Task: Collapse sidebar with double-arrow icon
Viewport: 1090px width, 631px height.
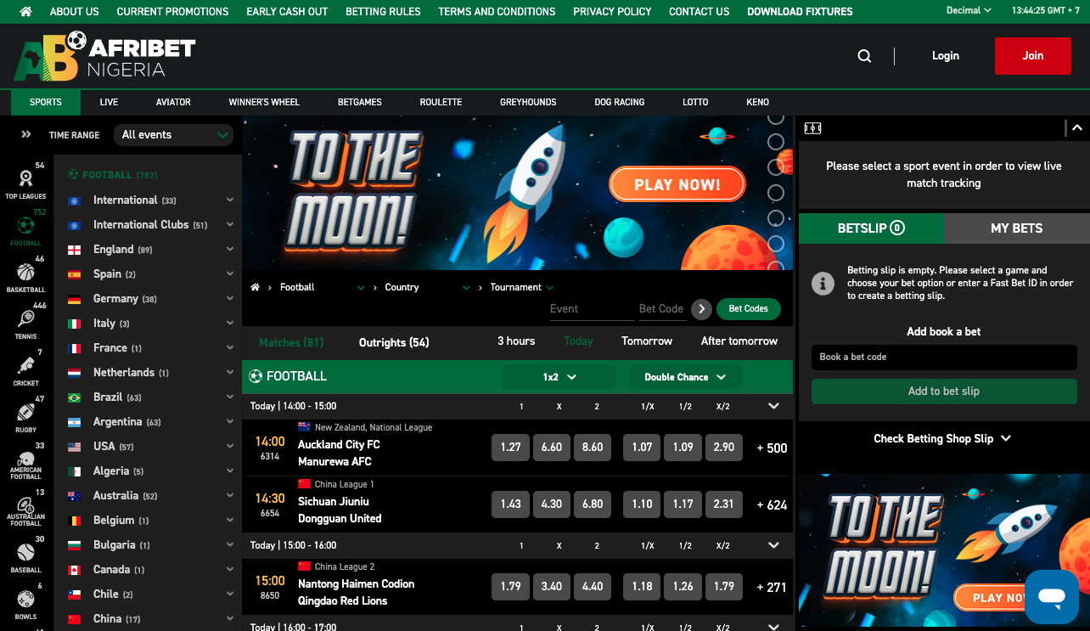Action: [x=26, y=134]
